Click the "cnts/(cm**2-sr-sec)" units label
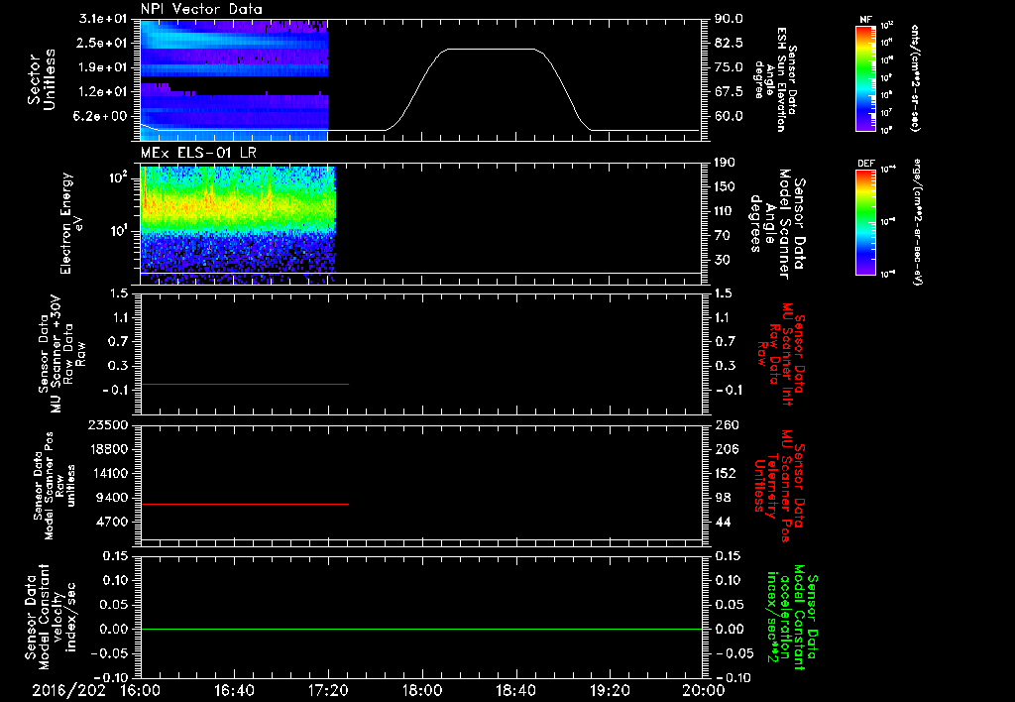 click(x=915, y=77)
